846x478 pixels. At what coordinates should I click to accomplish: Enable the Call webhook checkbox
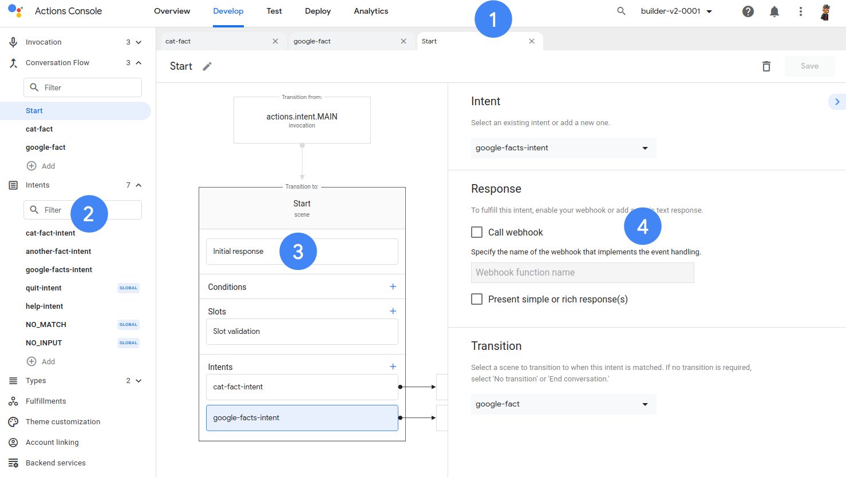[x=477, y=232]
